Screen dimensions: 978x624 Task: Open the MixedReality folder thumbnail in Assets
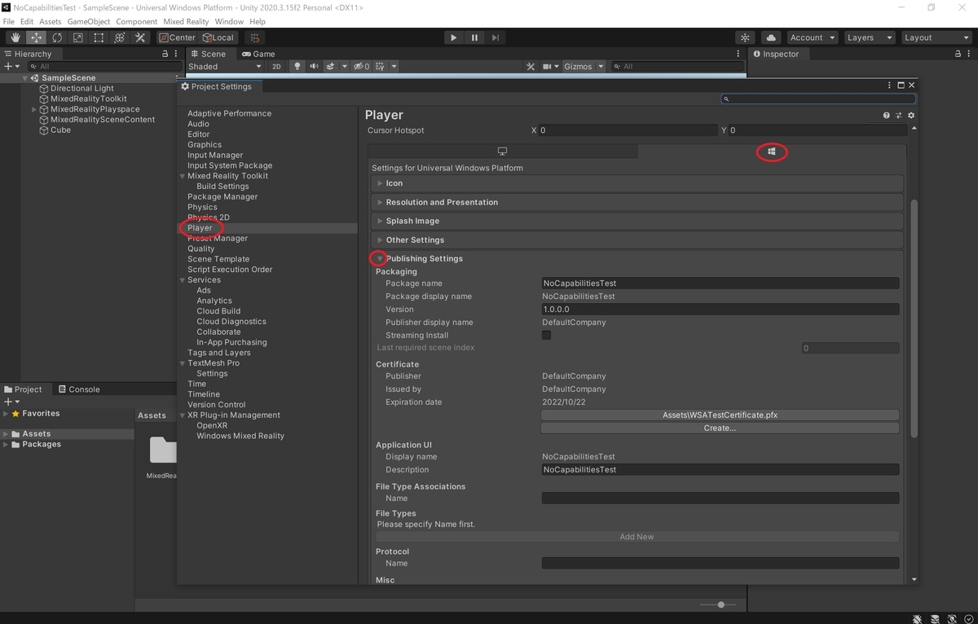point(163,452)
